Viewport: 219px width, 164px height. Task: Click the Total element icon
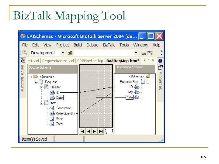click(52, 124)
